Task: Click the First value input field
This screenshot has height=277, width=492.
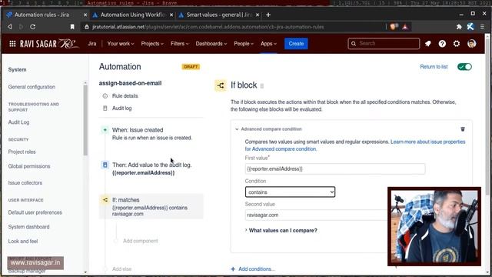Action: [335, 169]
